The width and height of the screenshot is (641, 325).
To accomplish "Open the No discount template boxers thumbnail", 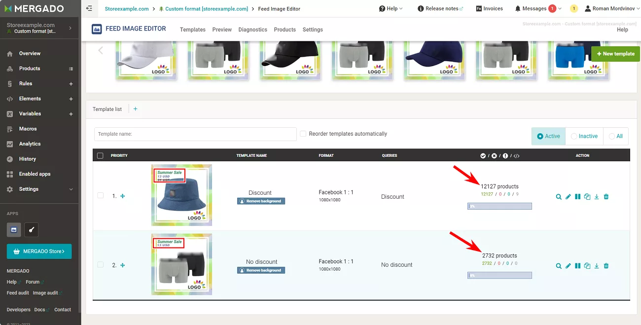I will click(x=181, y=264).
